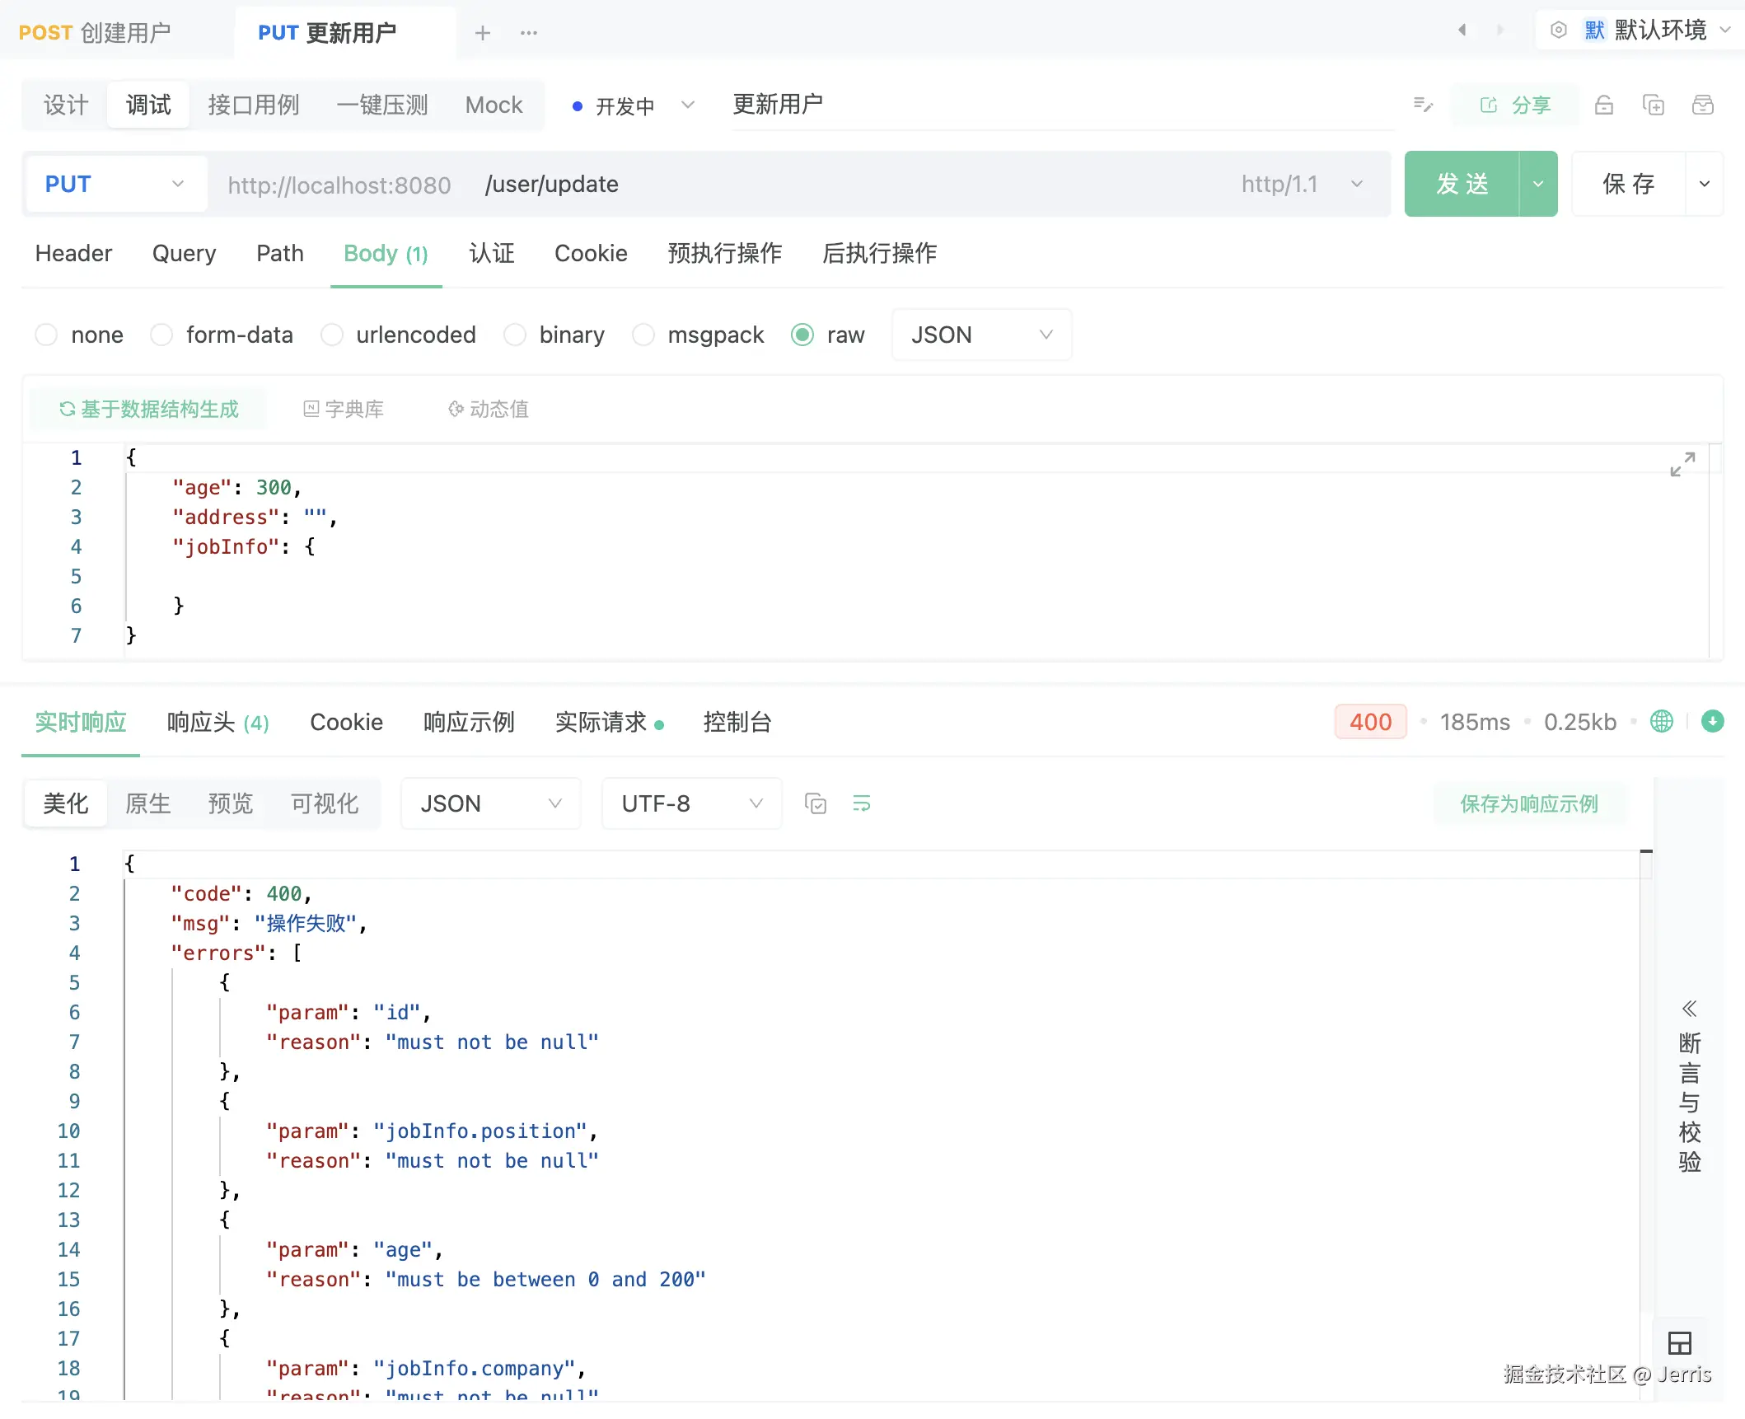Open new tab with plus icon
Screen dimensions: 1745x1419
pos(483,33)
